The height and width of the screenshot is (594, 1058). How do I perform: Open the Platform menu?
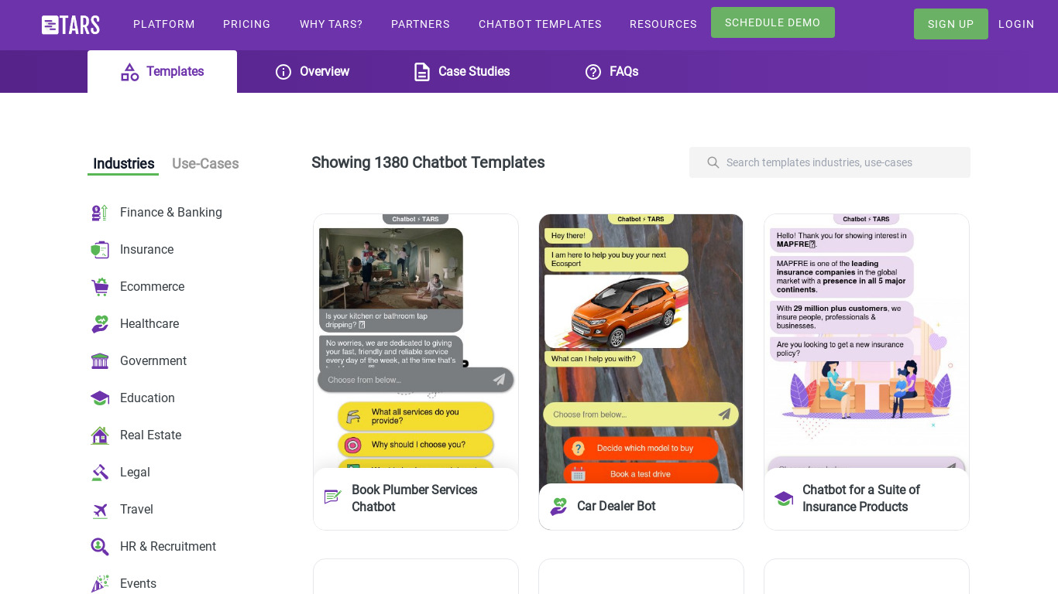pyautogui.click(x=164, y=24)
